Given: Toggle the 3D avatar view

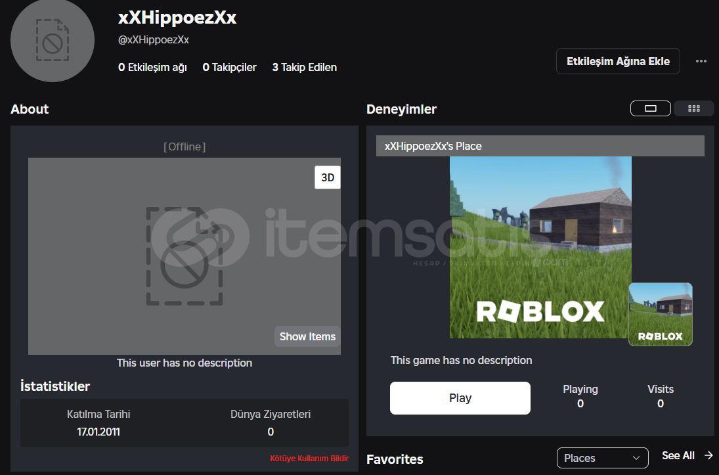Looking at the screenshot, I should tap(328, 177).
